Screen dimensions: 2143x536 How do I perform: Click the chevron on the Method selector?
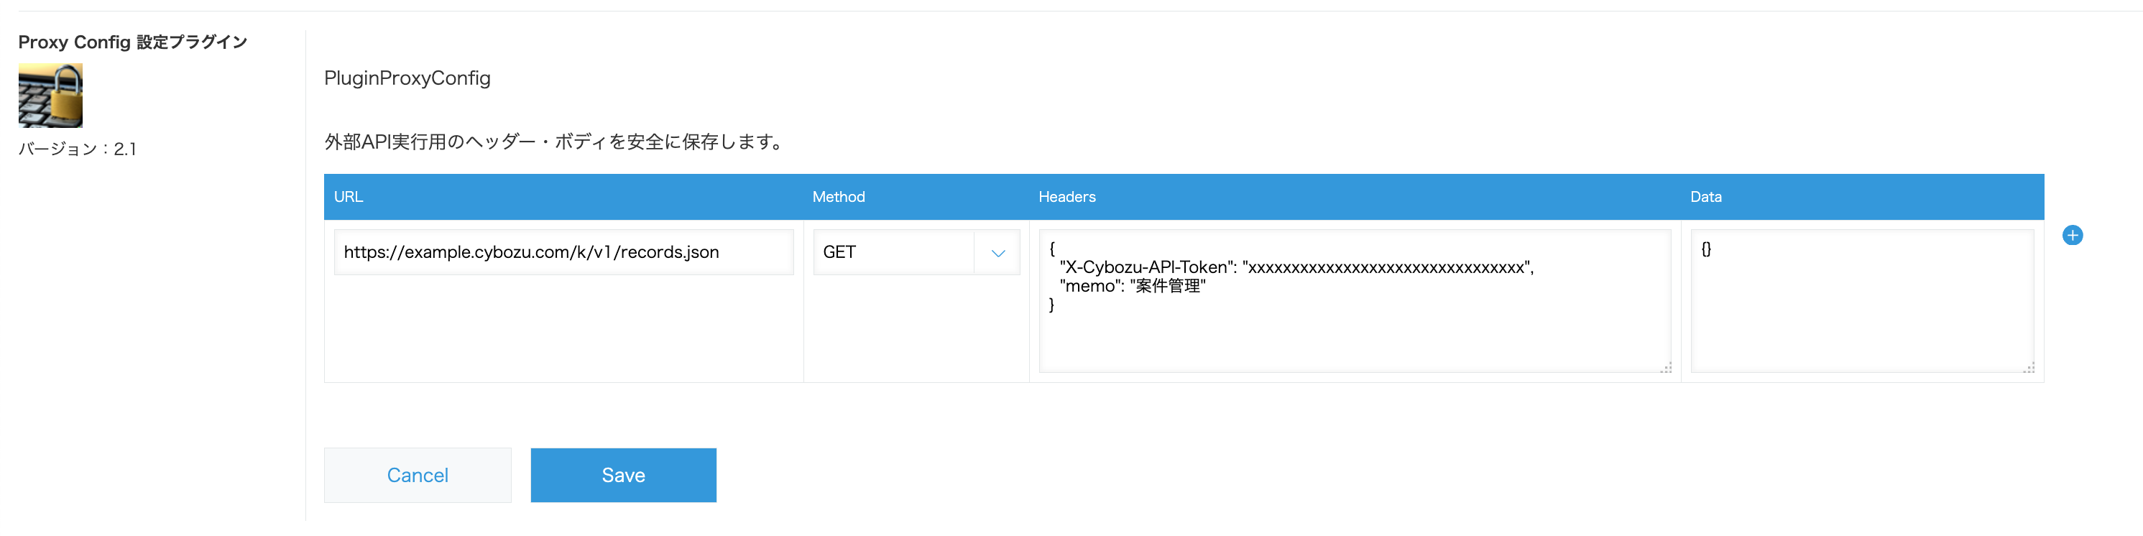pyautogui.click(x=997, y=252)
